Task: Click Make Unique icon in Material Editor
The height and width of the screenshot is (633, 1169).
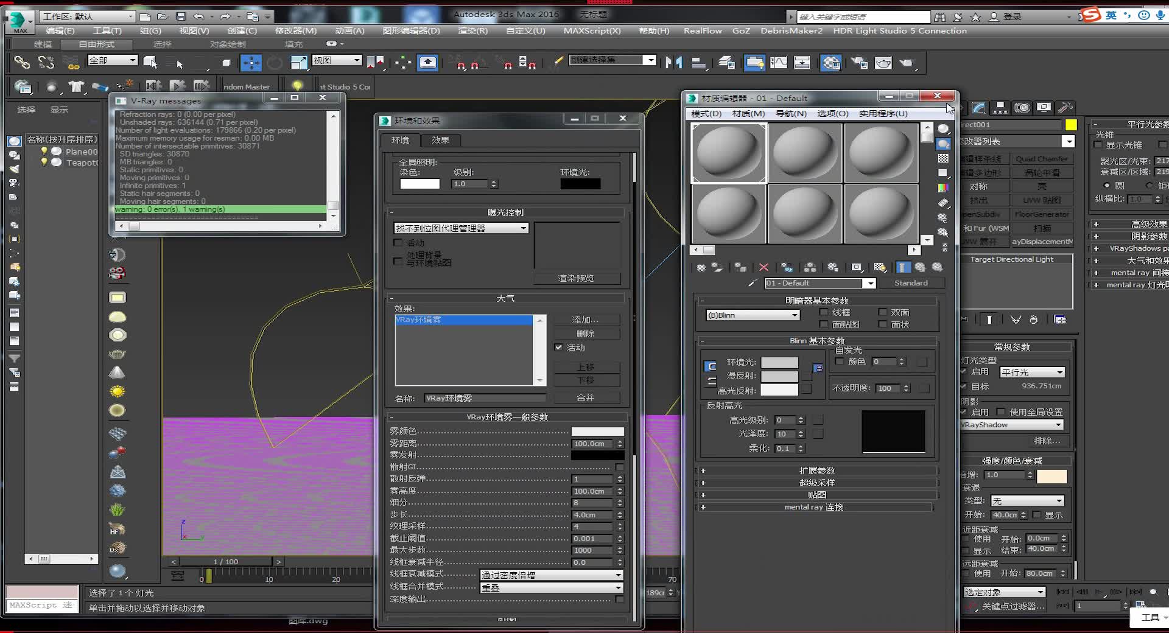Action: point(787,267)
